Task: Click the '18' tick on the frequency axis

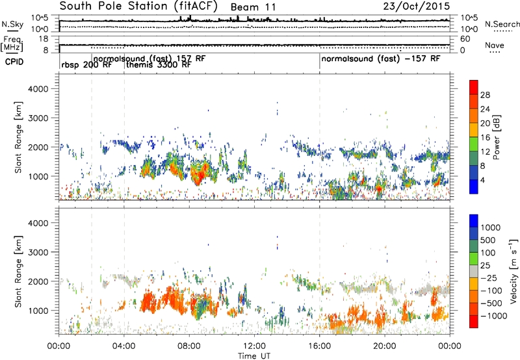Action: click(x=43, y=39)
